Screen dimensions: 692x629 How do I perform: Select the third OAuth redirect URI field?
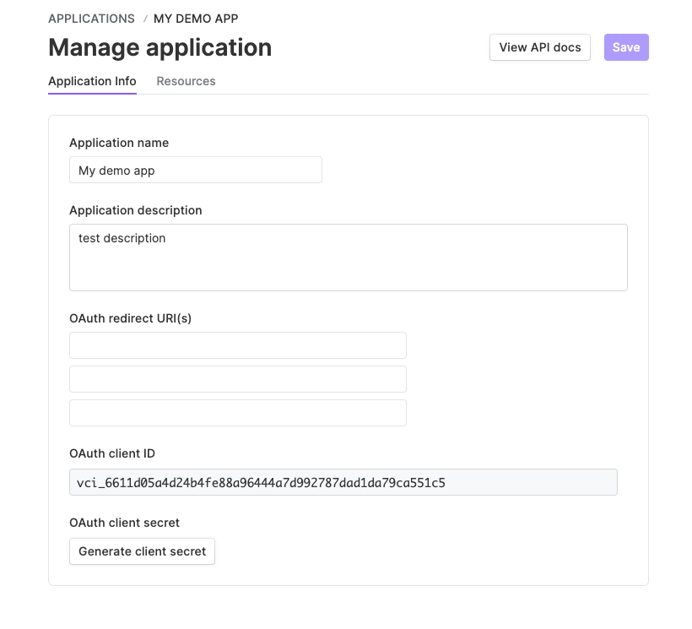pyautogui.click(x=238, y=413)
